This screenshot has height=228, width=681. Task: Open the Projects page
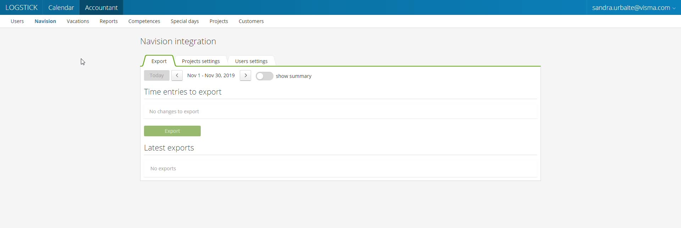[x=219, y=21]
